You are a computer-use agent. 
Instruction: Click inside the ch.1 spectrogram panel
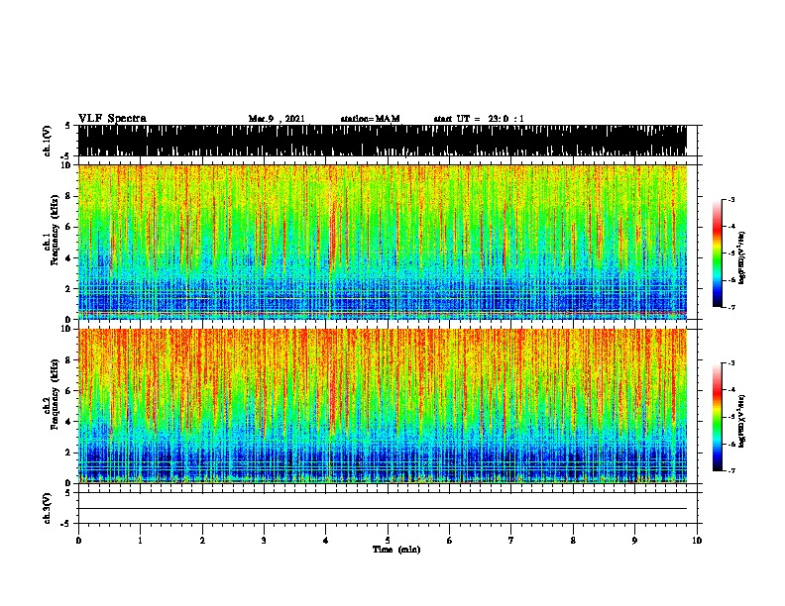point(383,242)
